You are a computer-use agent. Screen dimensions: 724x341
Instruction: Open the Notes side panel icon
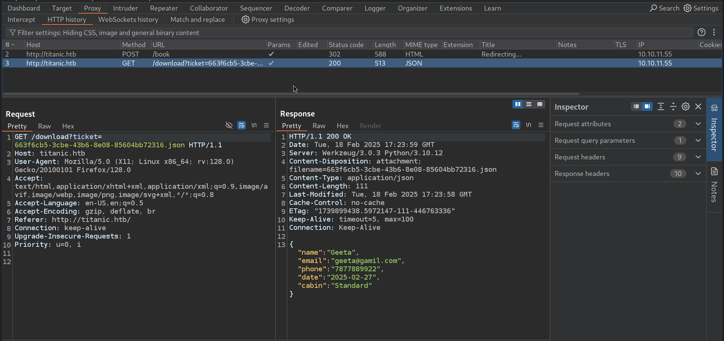(714, 172)
